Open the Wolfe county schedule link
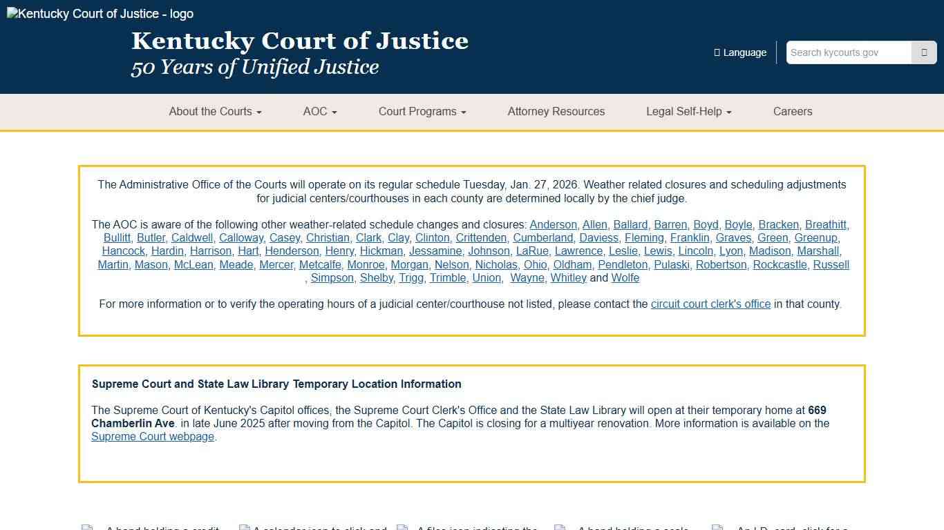Viewport: 944px width, 530px height. 625,277
